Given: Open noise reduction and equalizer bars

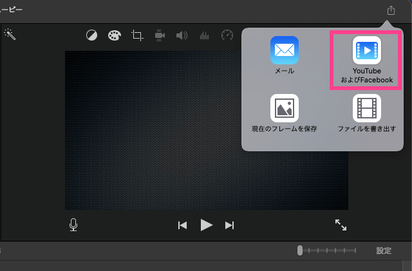Looking at the screenshot, I should click(x=205, y=35).
